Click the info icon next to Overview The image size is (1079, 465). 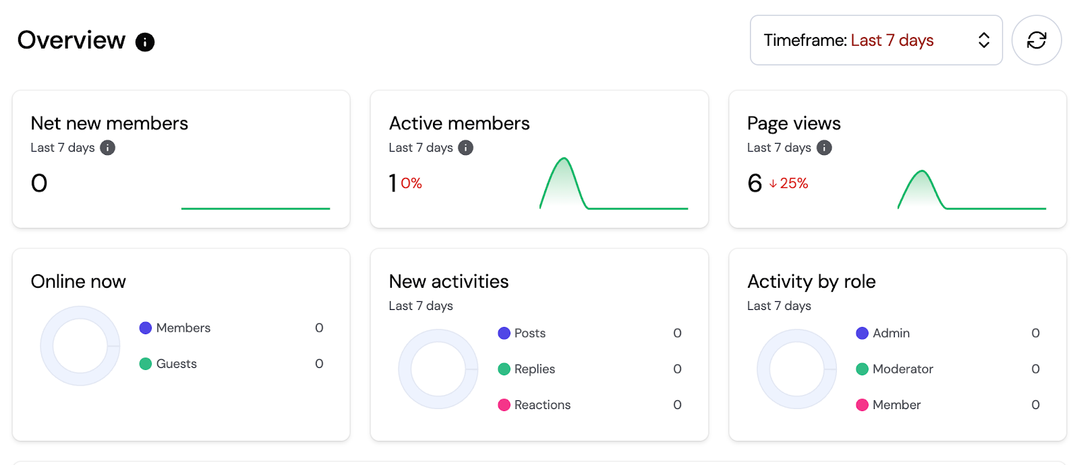(145, 42)
